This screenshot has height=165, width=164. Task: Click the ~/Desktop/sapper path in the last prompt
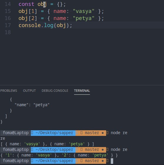click(x=54, y=161)
